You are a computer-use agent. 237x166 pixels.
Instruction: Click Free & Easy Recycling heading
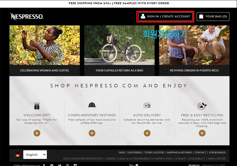coord(202,115)
